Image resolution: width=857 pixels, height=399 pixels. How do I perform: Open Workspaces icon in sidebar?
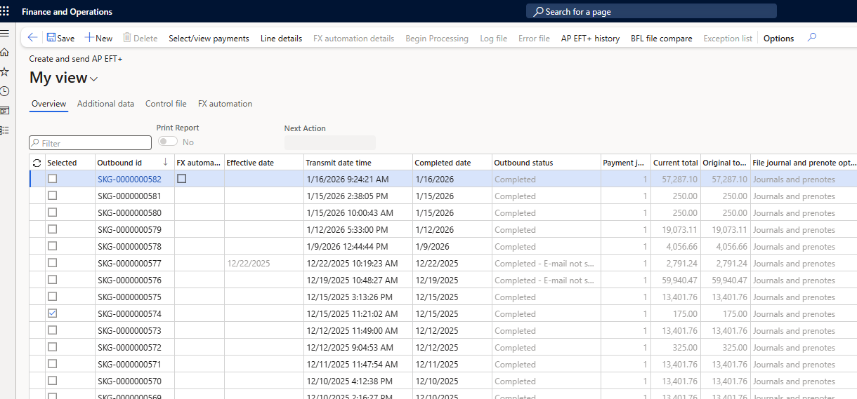(x=4, y=111)
